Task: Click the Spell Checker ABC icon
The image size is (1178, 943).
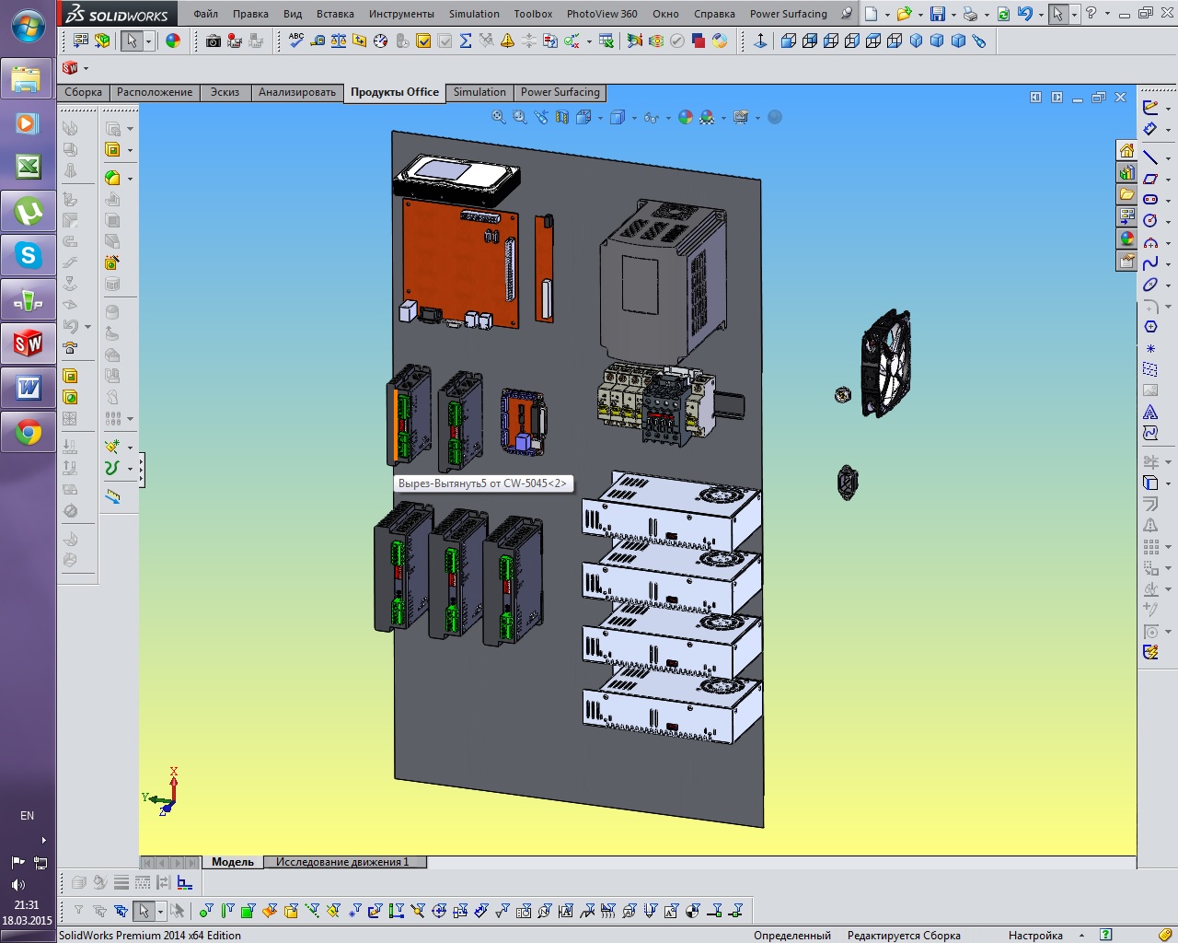Action: (296, 41)
